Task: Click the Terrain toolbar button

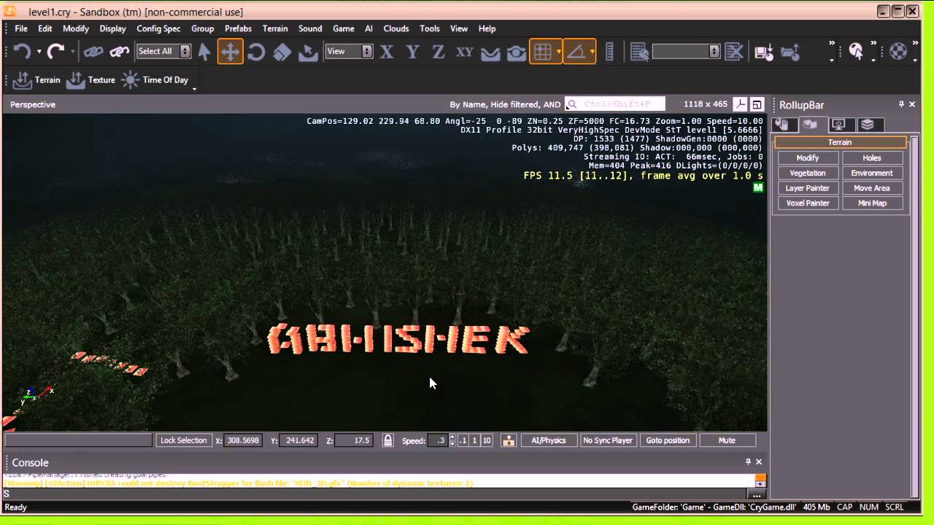Action: click(x=36, y=80)
